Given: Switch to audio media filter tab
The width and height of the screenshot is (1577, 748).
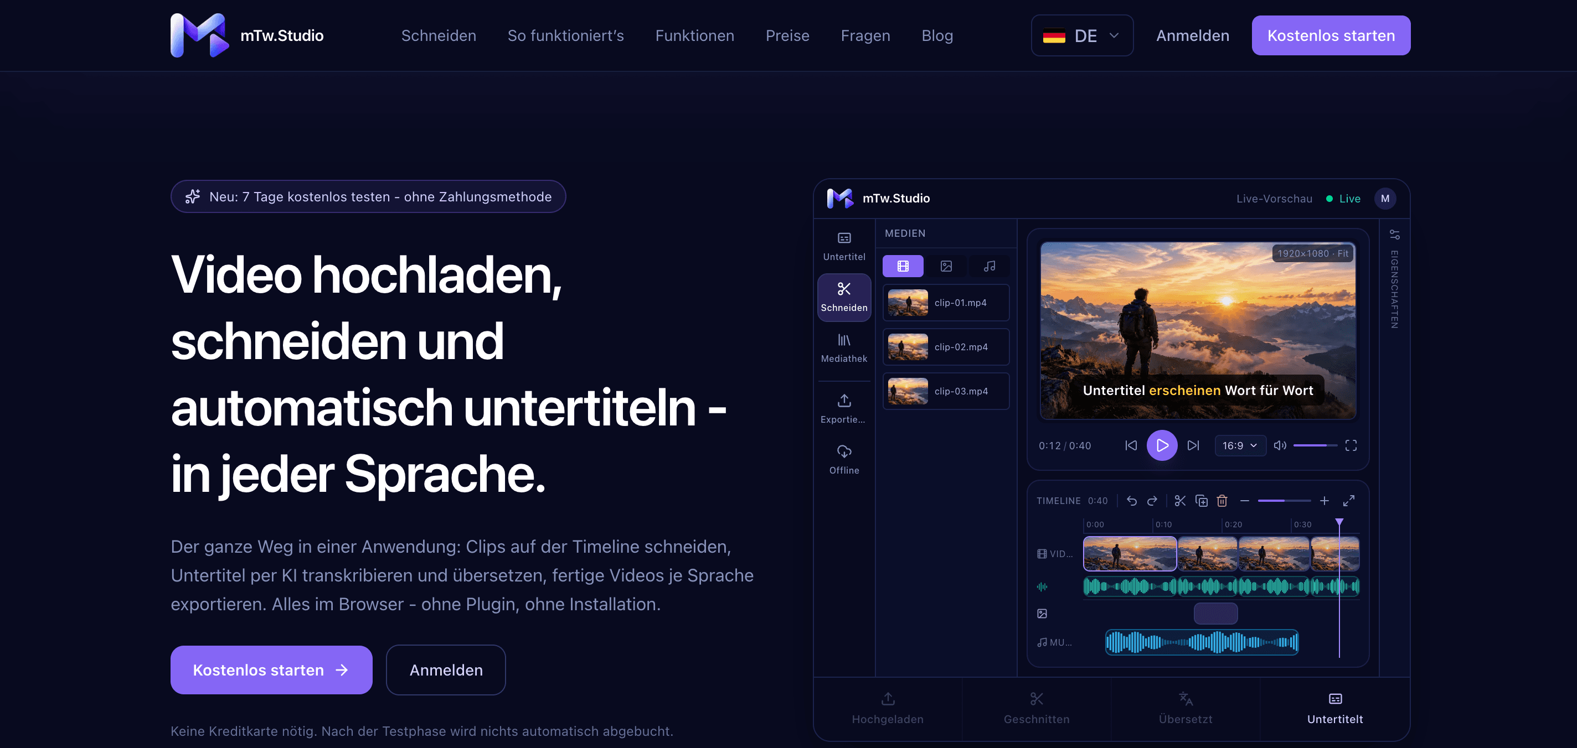Looking at the screenshot, I should [x=990, y=266].
